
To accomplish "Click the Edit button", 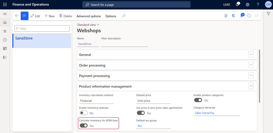I will point(35,16).
